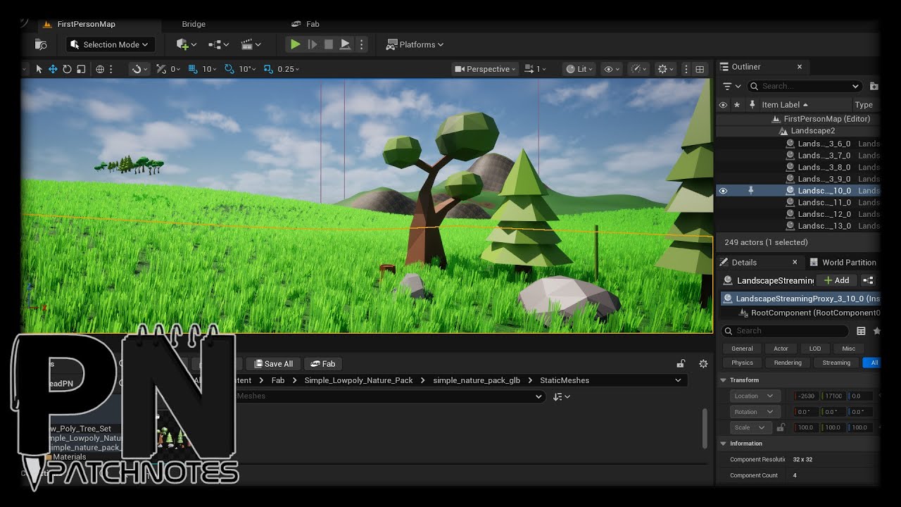This screenshot has height=507, width=901.
Task: Click the Outliner add folder icon
Action: tap(874, 86)
